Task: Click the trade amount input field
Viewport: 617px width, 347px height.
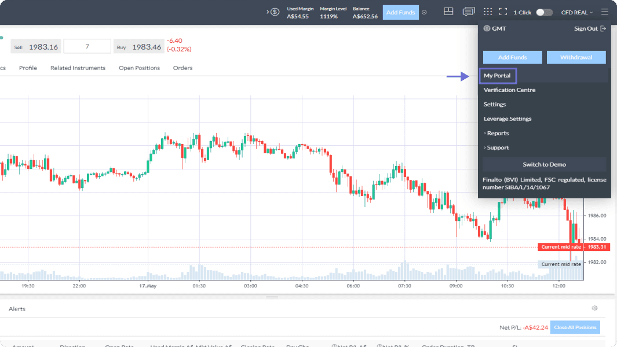Action: [87, 46]
